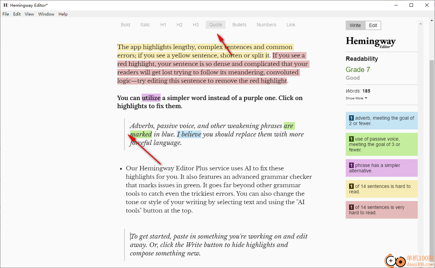Click the Hemingway Editor title bar app icon
The width and height of the screenshot is (435, 268).
[5, 5]
